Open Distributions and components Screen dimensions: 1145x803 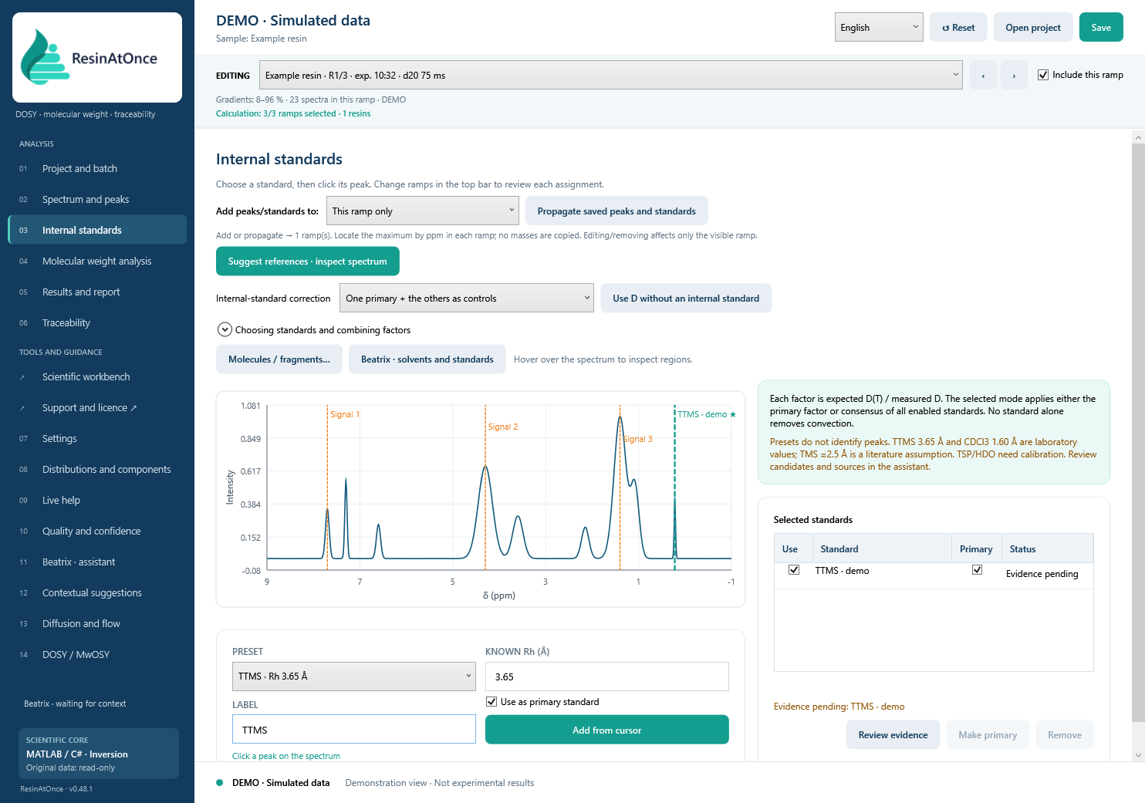pyautogui.click(x=97, y=469)
